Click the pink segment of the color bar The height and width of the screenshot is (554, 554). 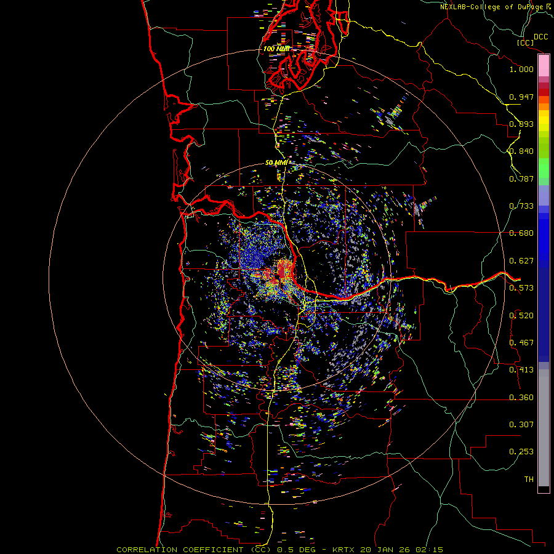(544, 66)
